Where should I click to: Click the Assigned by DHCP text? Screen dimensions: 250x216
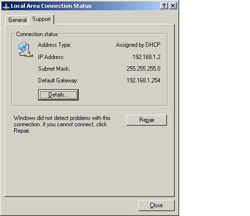138,45
